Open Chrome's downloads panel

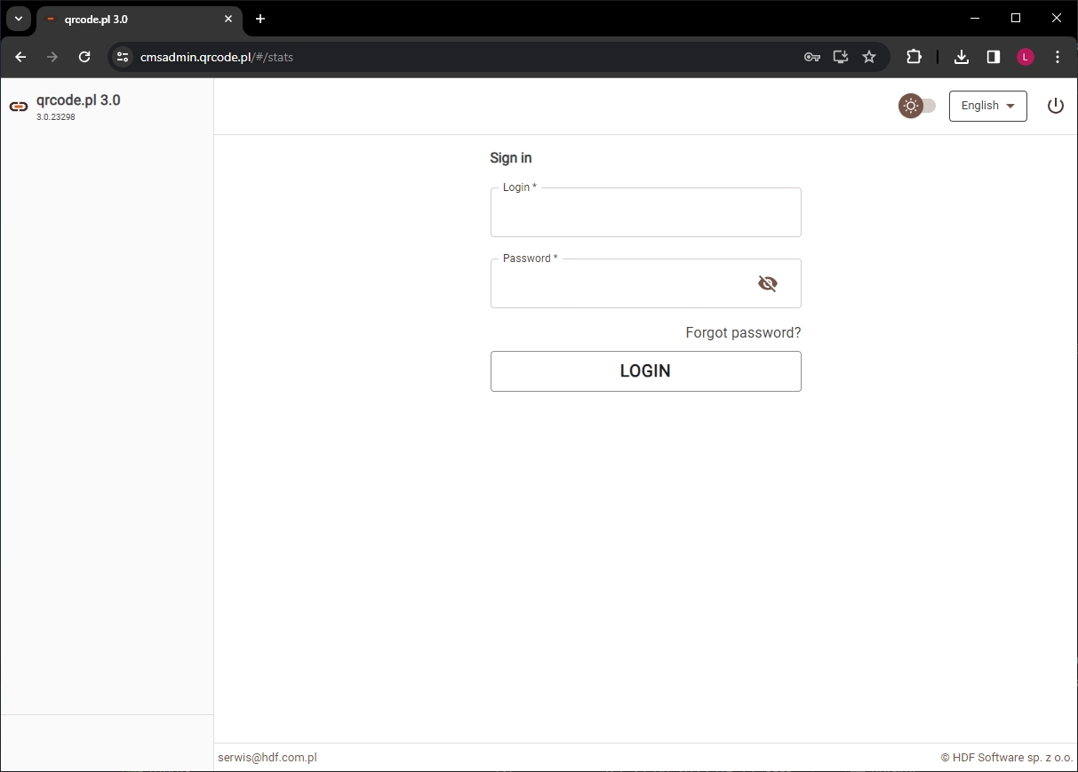(x=961, y=56)
